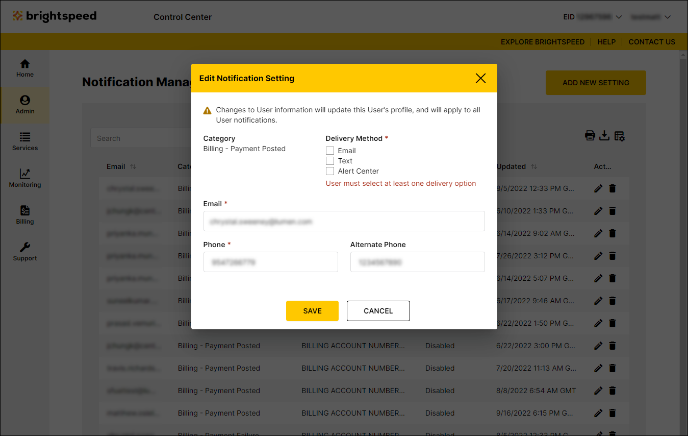The height and width of the screenshot is (436, 688).
Task: Open Billing in the sidebar
Action: click(x=25, y=215)
